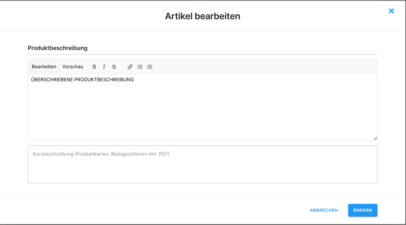Click empty footer area left of ABBRECHEN
Screen dimensions: 406x225
[x=167, y=210]
